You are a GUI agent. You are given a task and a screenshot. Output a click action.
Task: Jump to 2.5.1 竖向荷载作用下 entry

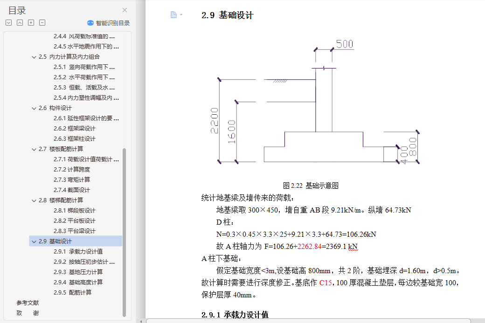[84, 67]
